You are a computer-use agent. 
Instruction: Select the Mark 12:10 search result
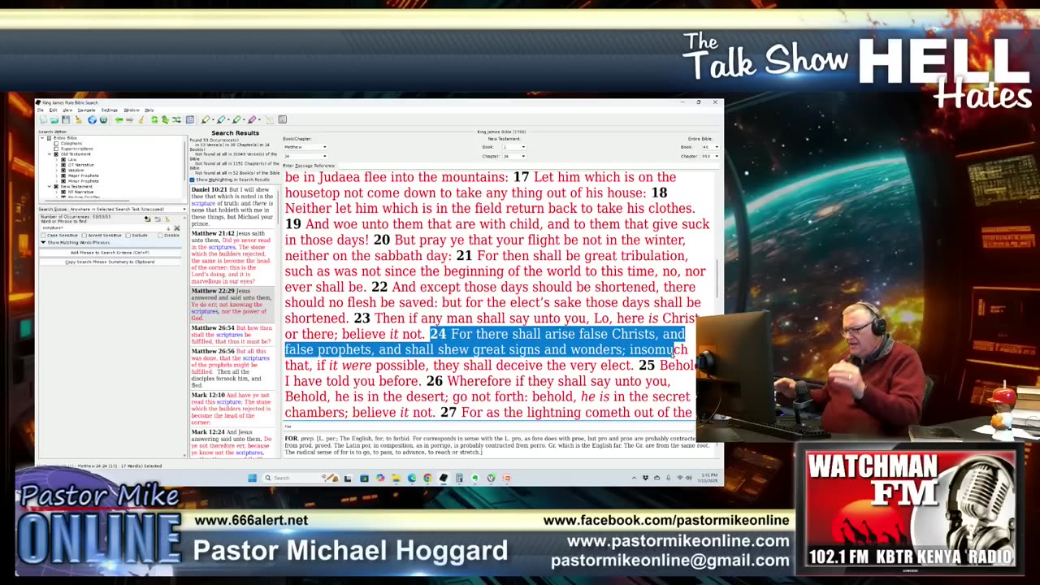[x=232, y=409]
